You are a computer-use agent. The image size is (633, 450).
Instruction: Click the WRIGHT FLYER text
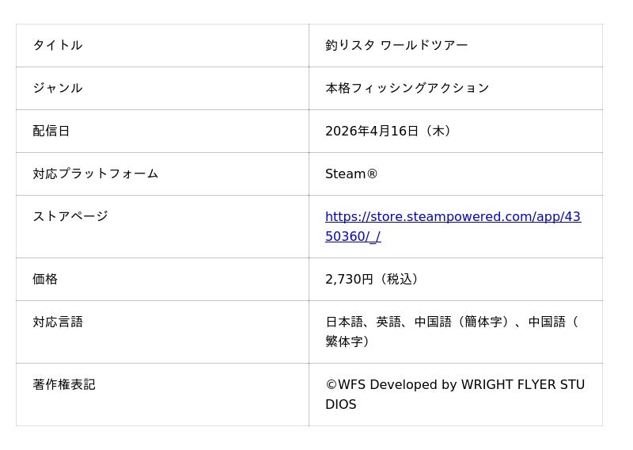[x=497, y=384]
